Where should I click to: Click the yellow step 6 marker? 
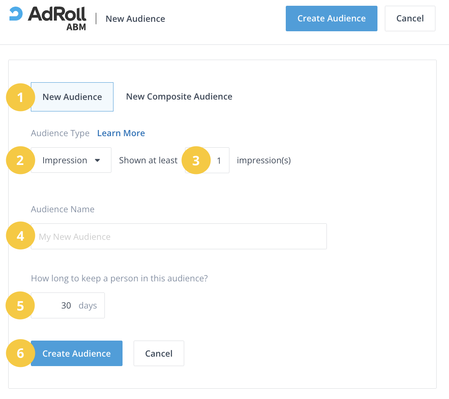tap(20, 353)
